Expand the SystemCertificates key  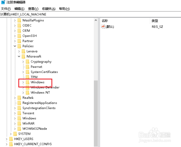tap(23, 72)
